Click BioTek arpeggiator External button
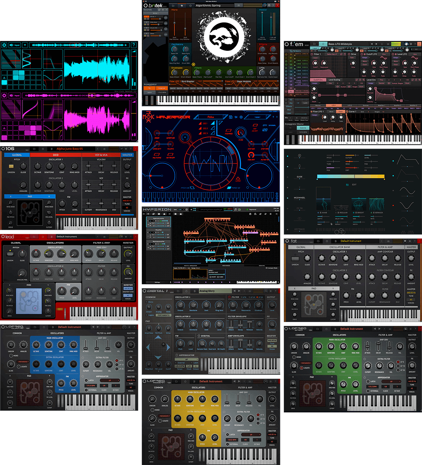 (162, 88)
